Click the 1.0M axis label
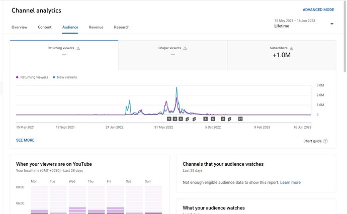 pyautogui.click(x=320, y=105)
